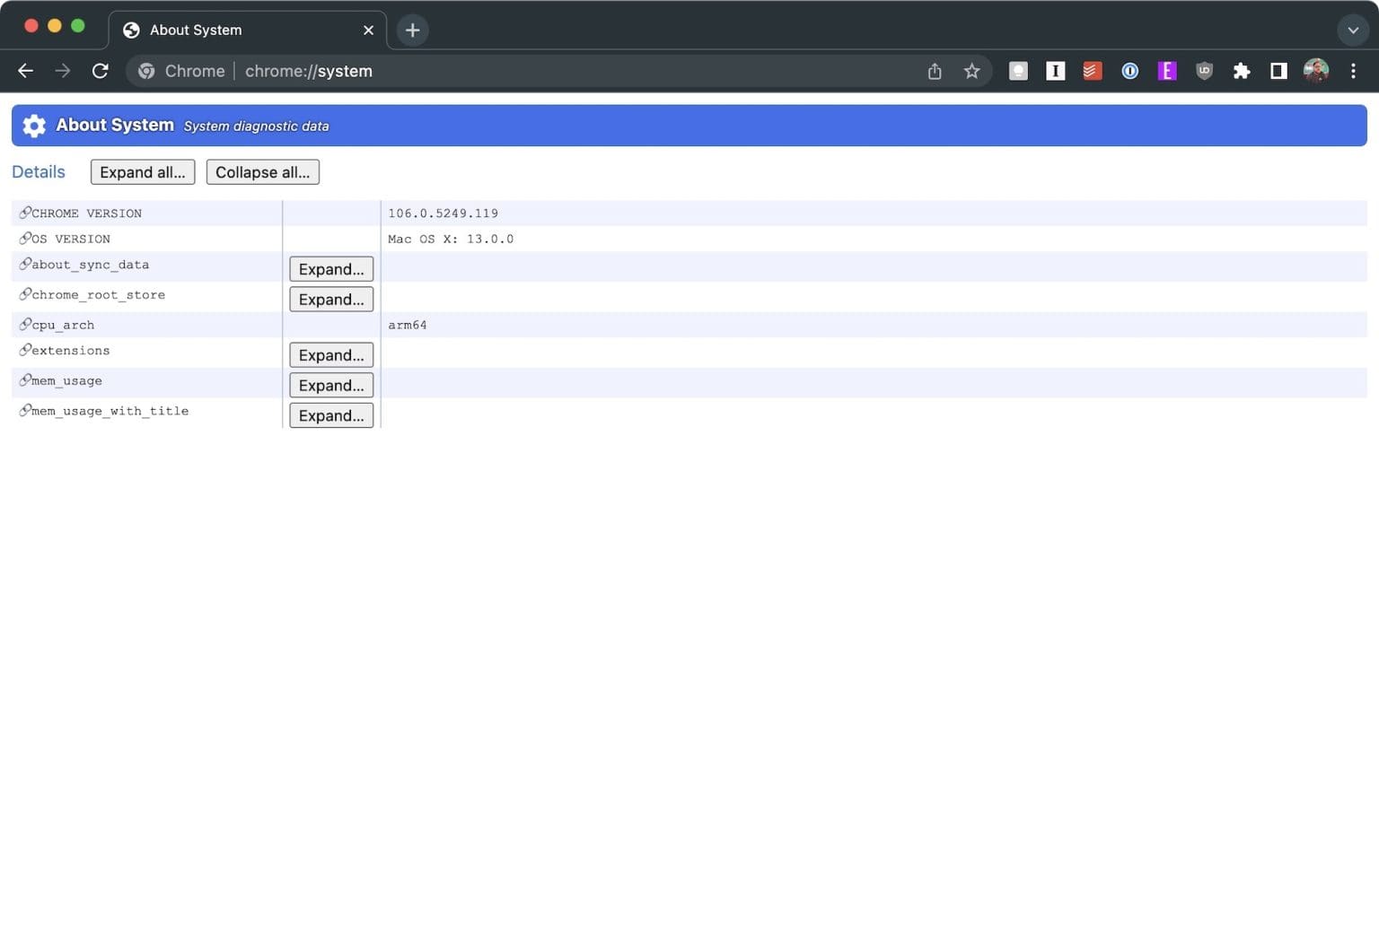
Task: Reload the page
Action: tap(100, 71)
